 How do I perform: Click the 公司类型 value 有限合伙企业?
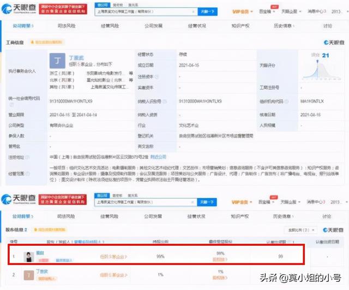pyautogui.click(x=62, y=126)
